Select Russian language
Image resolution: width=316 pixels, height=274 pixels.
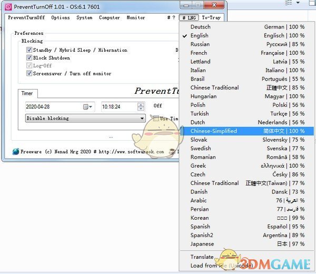point(246,44)
